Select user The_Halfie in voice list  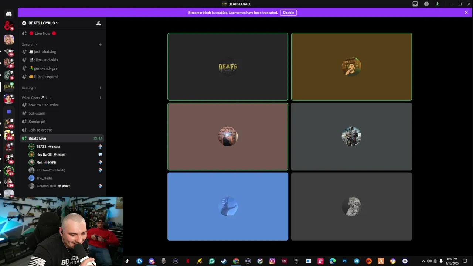pos(65,178)
